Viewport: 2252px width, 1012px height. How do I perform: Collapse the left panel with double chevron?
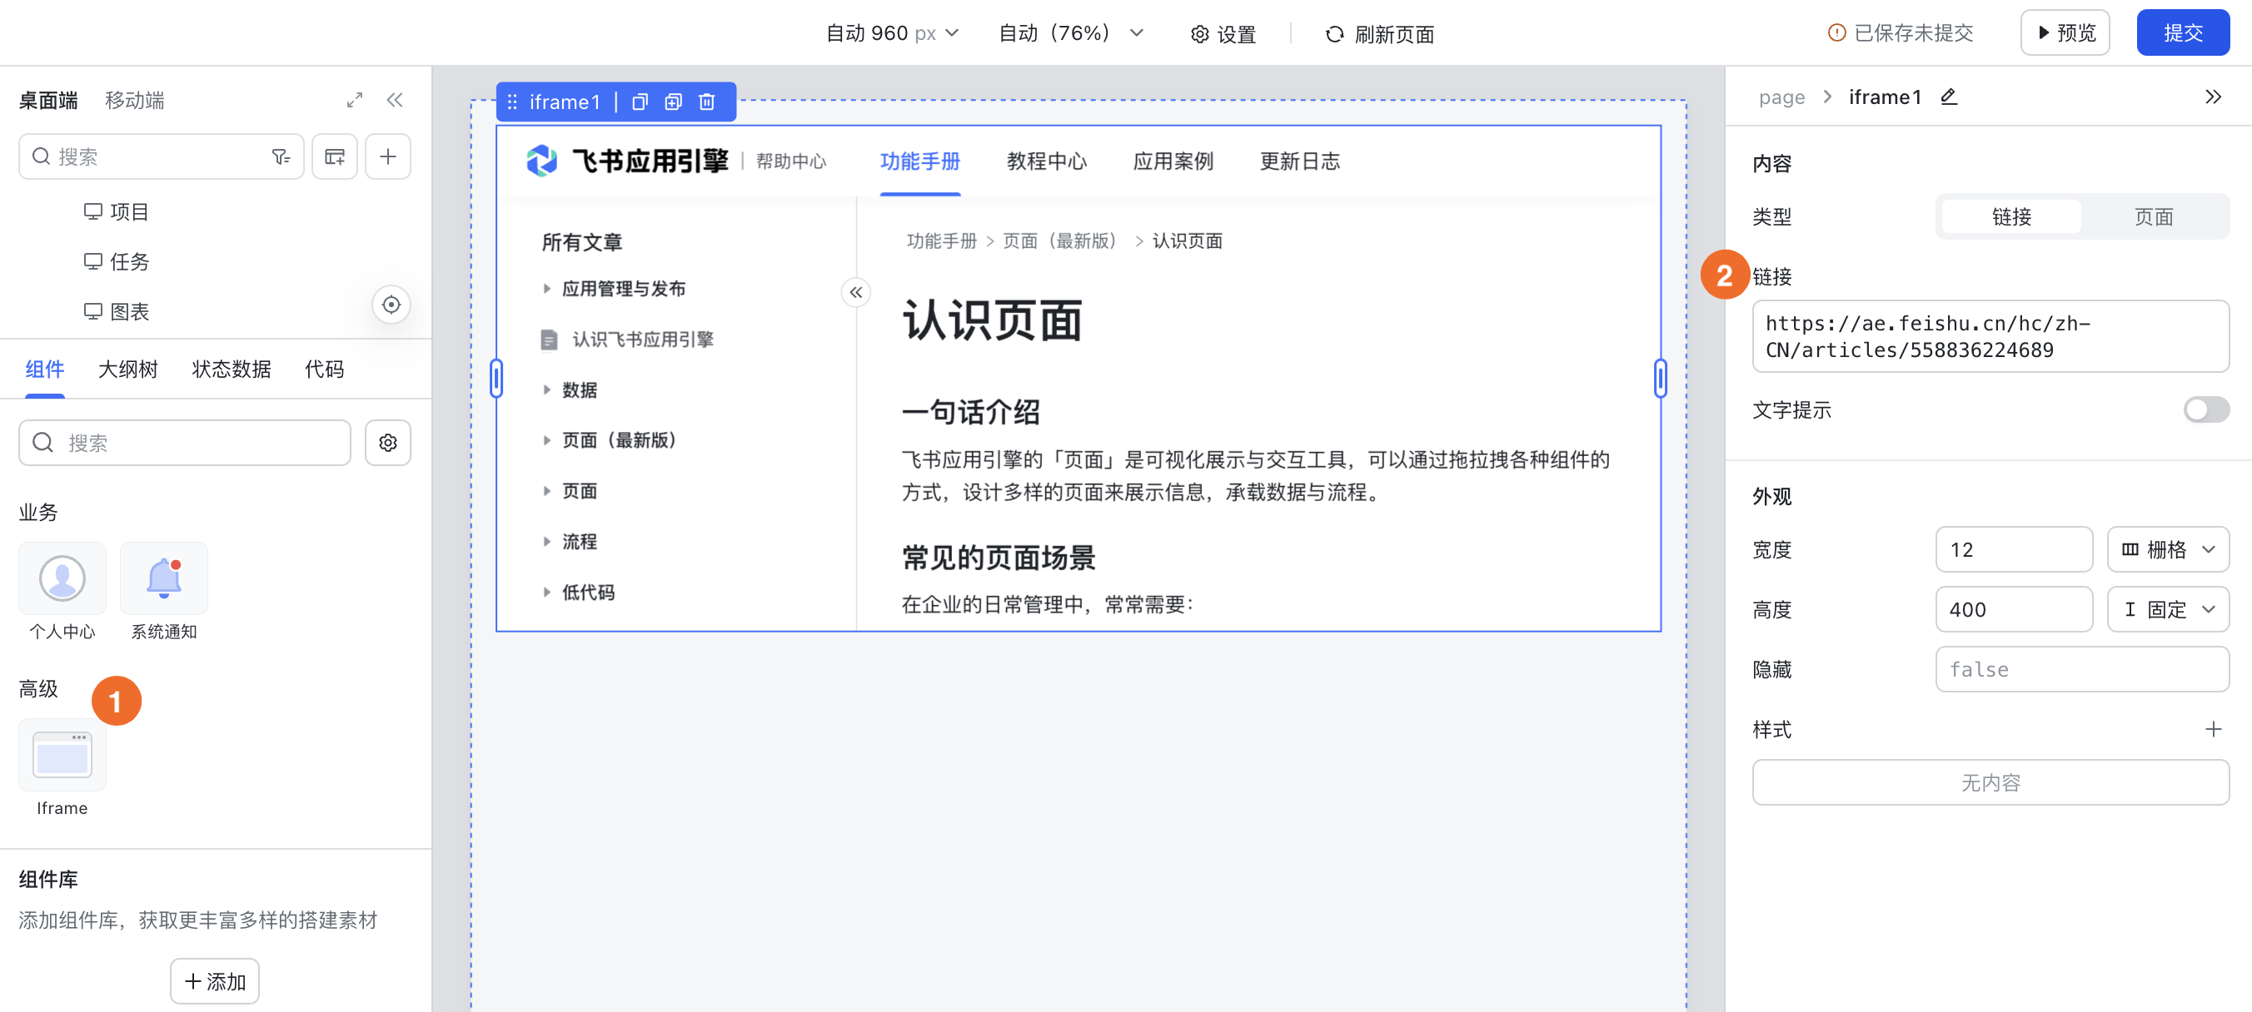click(x=395, y=101)
